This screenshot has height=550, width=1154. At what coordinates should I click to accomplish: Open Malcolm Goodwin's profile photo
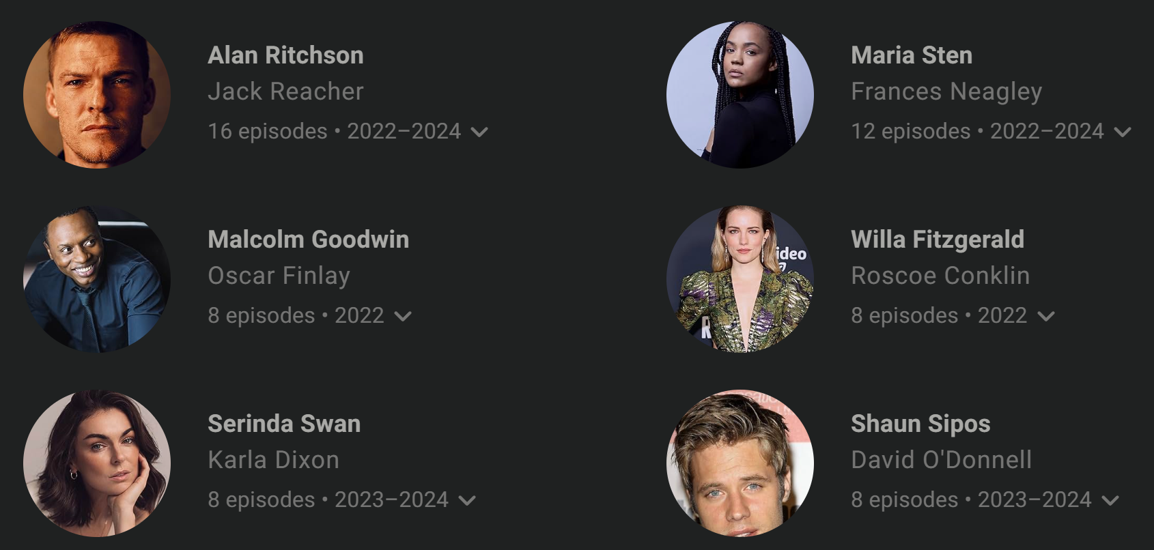click(x=97, y=279)
